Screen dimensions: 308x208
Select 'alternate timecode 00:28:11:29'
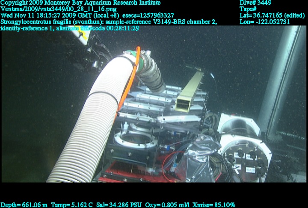coord(98,28)
